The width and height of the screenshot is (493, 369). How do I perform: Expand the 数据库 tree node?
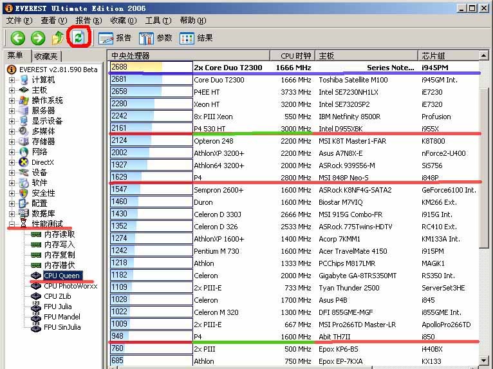[x=12, y=214]
